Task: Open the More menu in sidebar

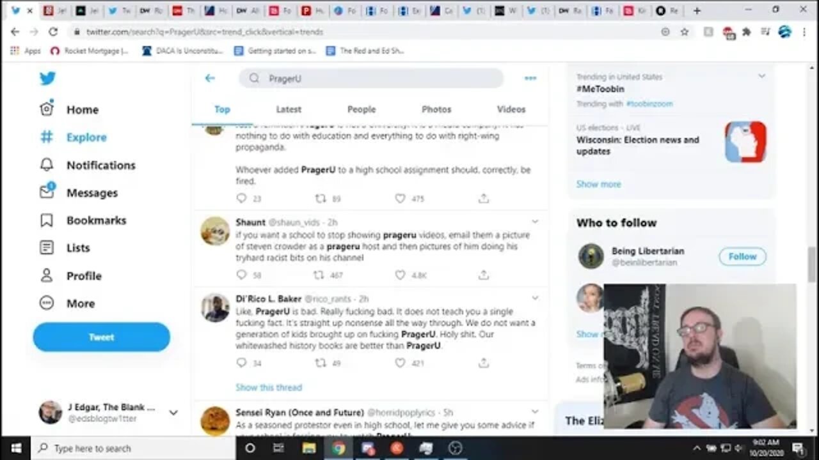Action: (x=67, y=303)
